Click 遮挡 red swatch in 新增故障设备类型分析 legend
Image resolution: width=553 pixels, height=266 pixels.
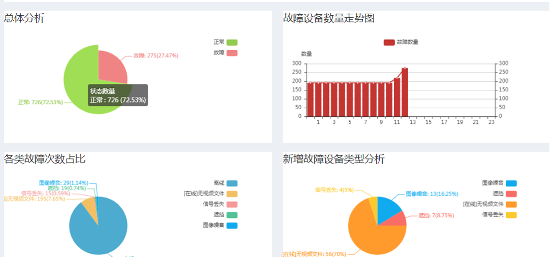511,194
